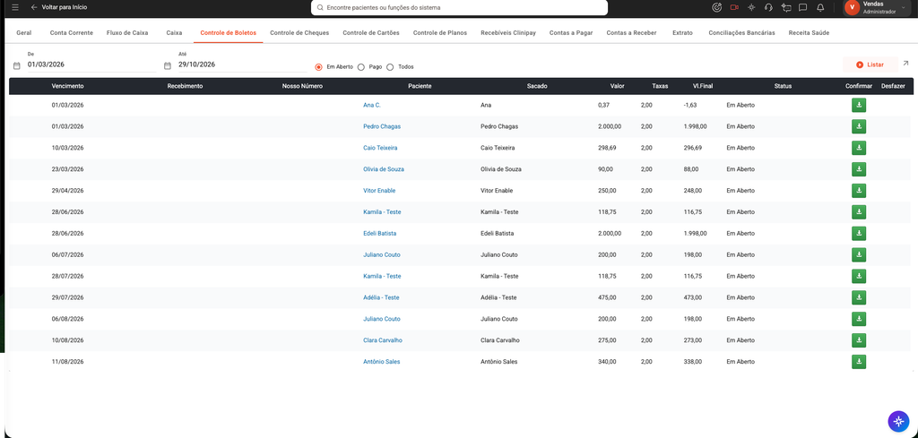
Task: Open patient Vitor Enable link
Action: click(379, 191)
